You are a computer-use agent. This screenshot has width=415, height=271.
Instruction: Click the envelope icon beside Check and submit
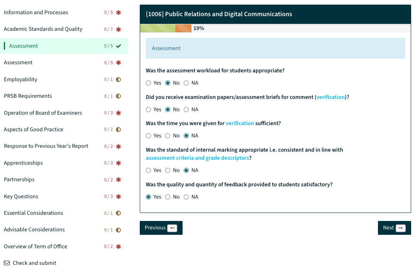click(7, 263)
